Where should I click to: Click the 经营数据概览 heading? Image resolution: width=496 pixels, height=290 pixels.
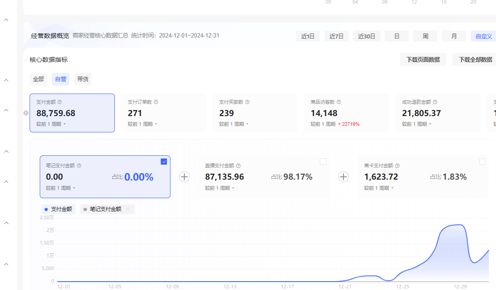point(50,36)
